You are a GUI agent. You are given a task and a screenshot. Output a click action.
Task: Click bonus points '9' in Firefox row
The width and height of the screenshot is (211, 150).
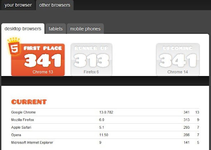198,120
